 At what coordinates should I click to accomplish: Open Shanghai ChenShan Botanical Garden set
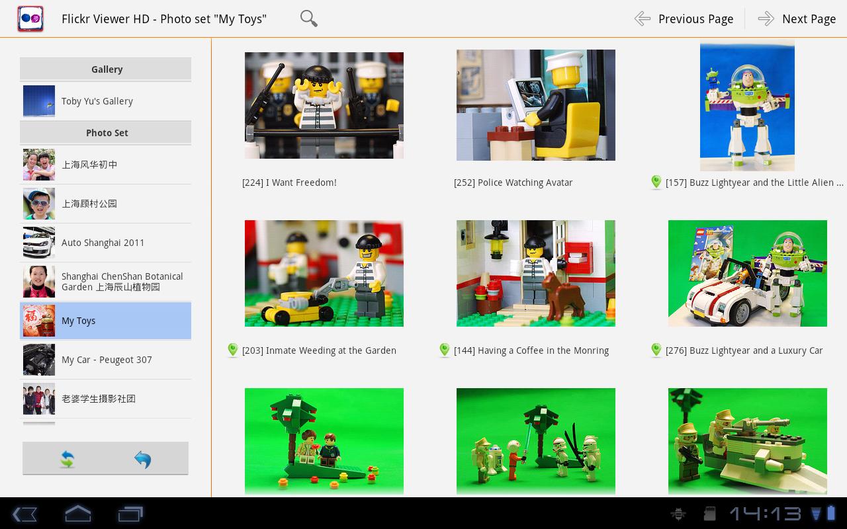(x=106, y=282)
